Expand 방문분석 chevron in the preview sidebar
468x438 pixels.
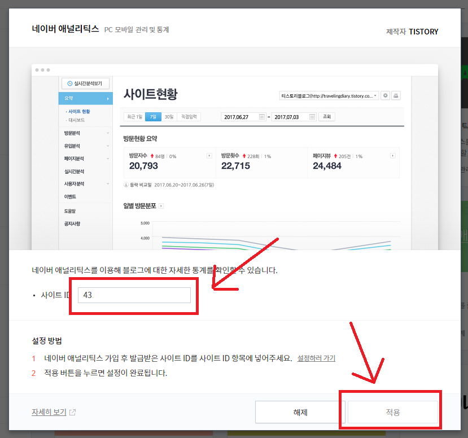pos(108,133)
